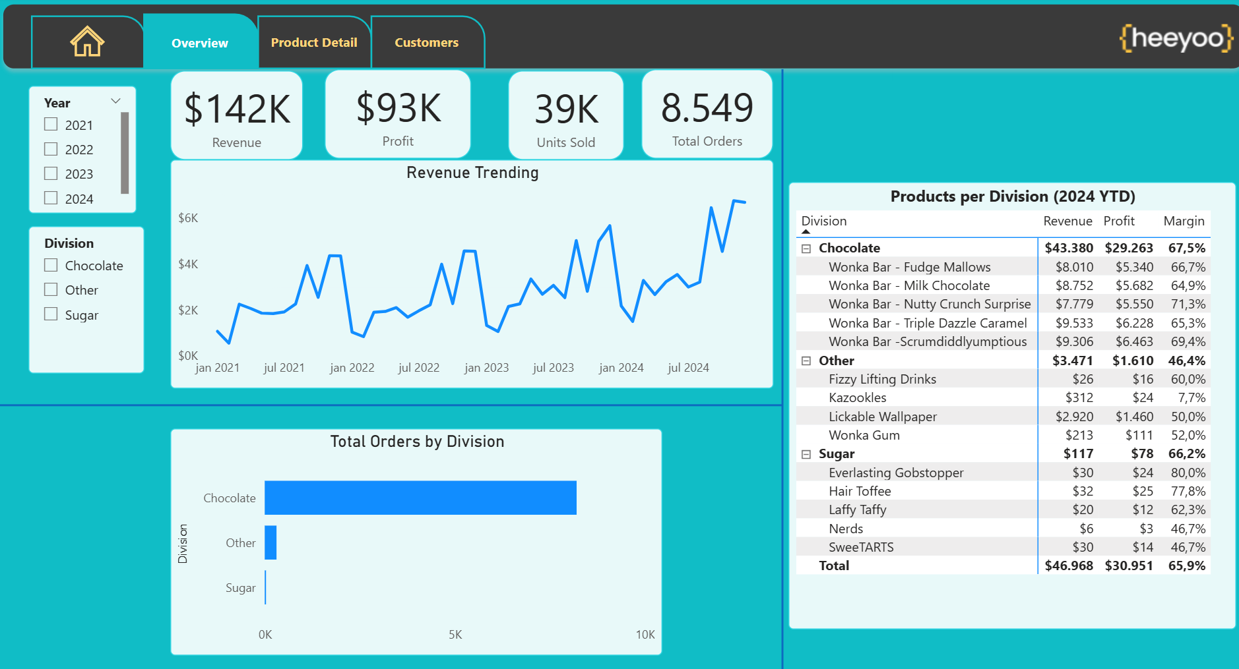Click the 39K Units Sold card
1239x669 pixels.
566,115
